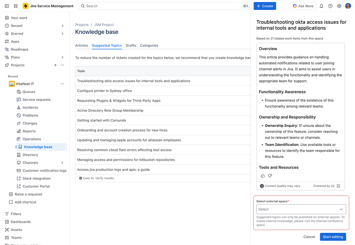Click the Projects breadcrumb link
The height and width of the screenshot is (245, 355).
(82, 25)
